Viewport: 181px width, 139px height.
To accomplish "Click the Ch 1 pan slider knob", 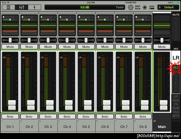I will tap(10, 40).
